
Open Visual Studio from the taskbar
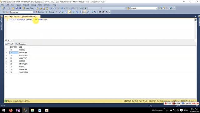[18, 110]
